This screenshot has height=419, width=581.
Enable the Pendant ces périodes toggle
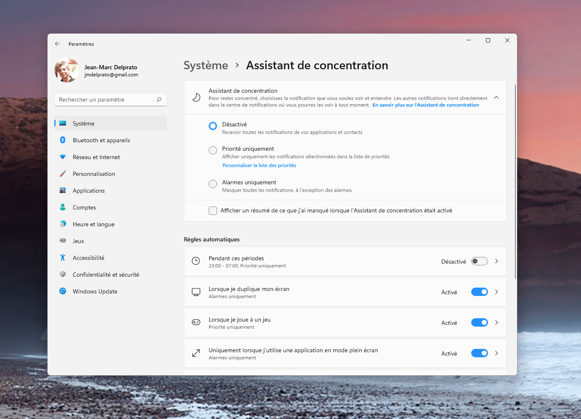479,261
